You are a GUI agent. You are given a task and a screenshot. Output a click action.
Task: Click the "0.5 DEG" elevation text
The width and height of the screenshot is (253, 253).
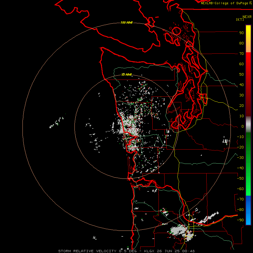tap(128, 251)
